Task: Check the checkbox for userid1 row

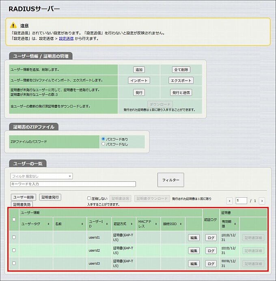Action: [x=14, y=237]
